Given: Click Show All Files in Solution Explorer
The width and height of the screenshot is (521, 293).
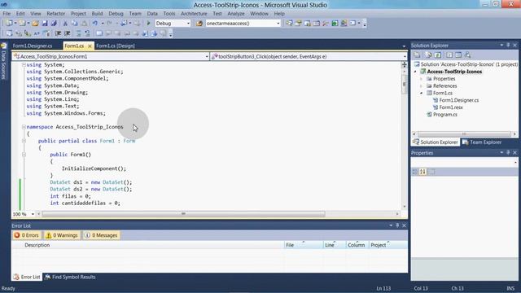Looking at the screenshot, I should click(x=428, y=55).
